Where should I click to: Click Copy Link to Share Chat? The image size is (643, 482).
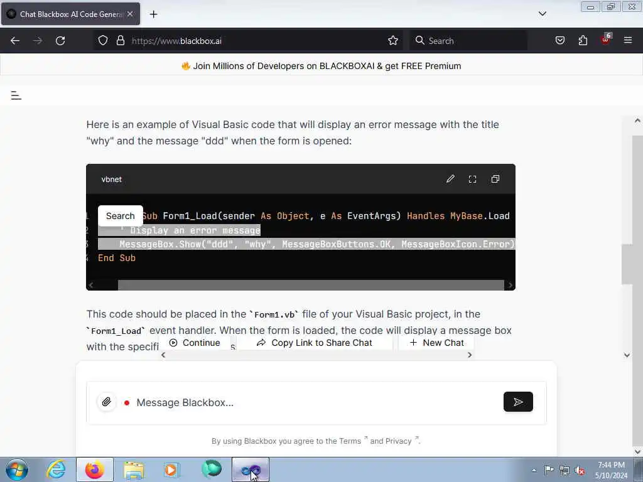tap(315, 343)
